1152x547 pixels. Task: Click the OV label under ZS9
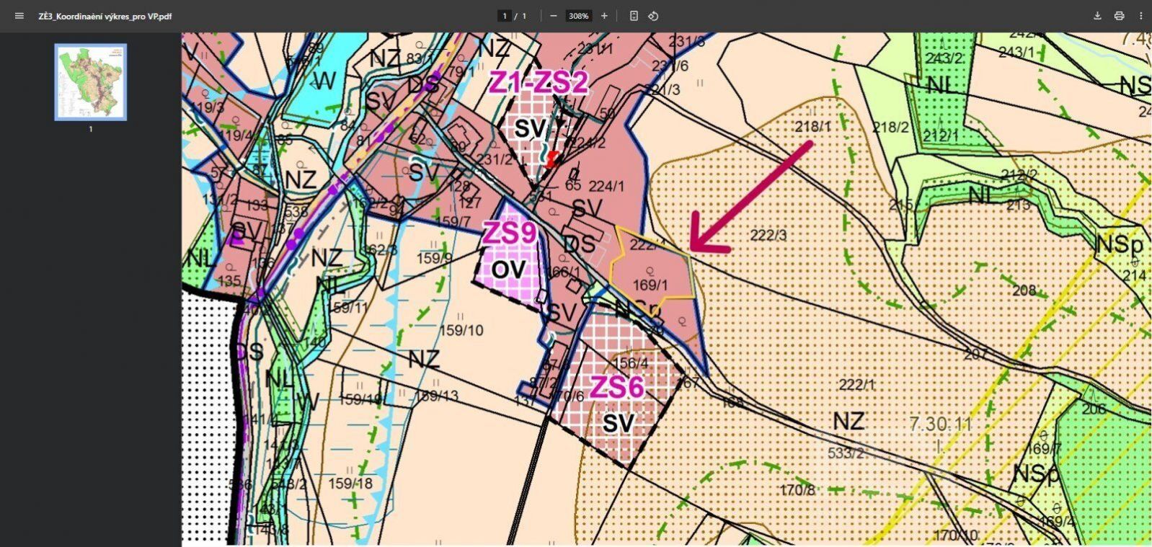click(x=510, y=269)
